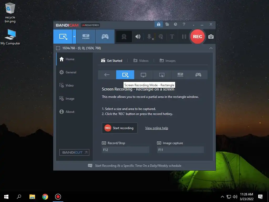This screenshot has width=269, height=202.
Task: Open the BANDICUT link button
Action: tap(74, 152)
